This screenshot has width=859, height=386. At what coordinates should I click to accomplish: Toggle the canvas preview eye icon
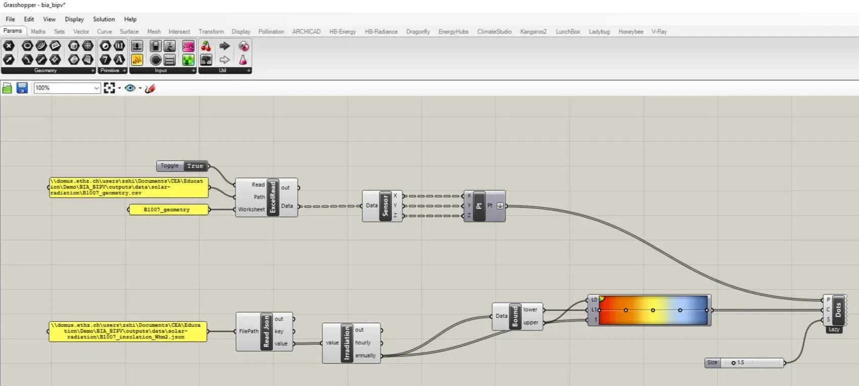click(130, 88)
